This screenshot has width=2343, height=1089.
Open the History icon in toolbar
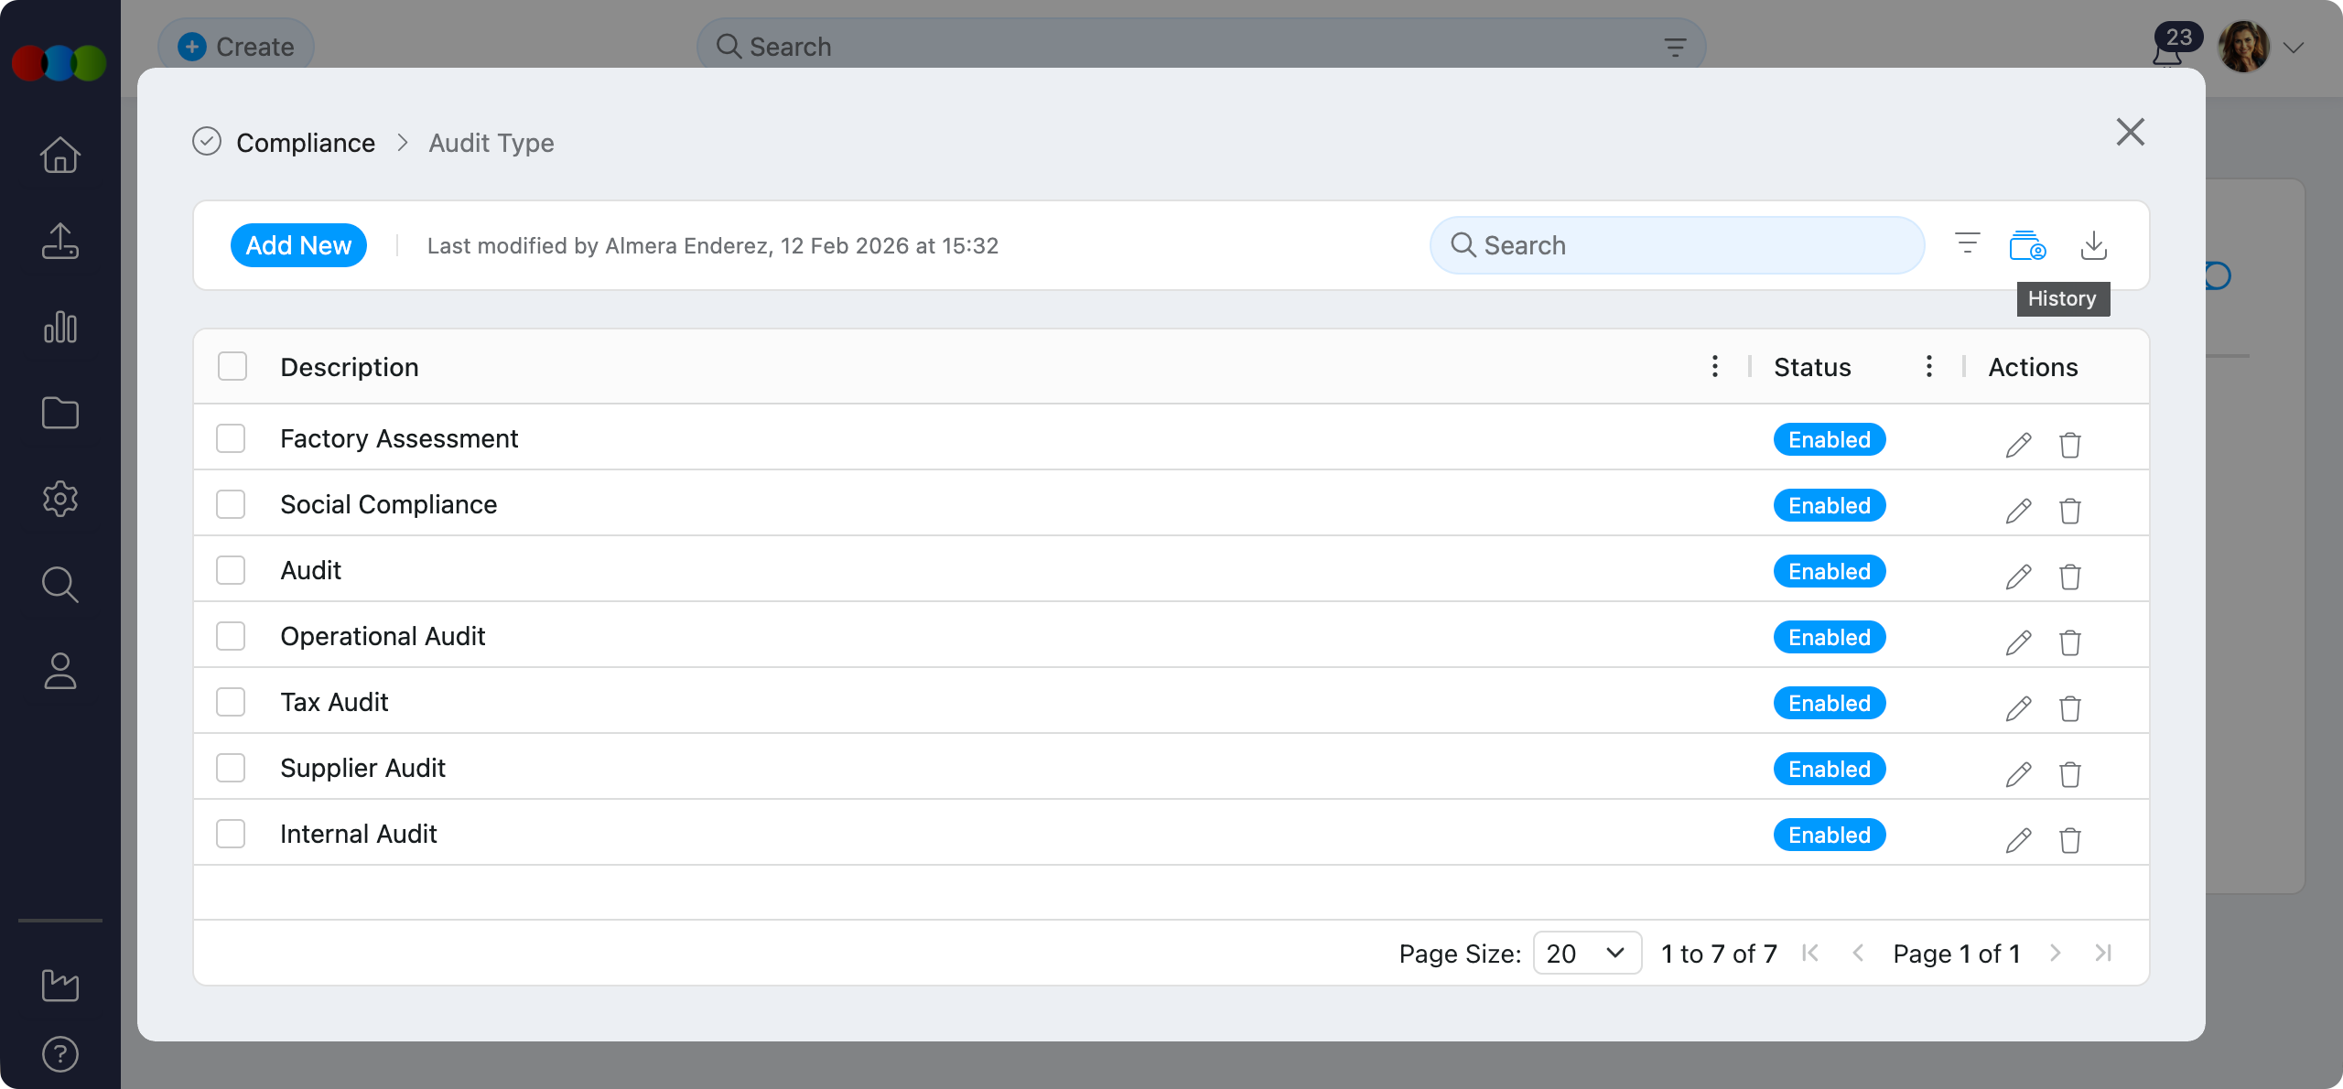2027,245
